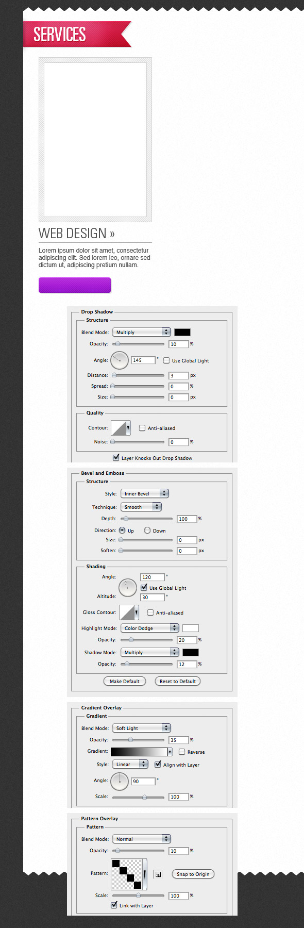Click the Highlight Mode white color swatch
The image size is (304, 928).
[191, 628]
